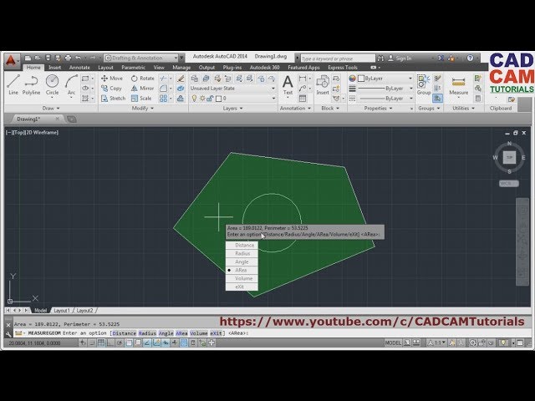Click the Plot printer icon in quick access toolbar
Screen dimensions: 535x401
point(68,58)
